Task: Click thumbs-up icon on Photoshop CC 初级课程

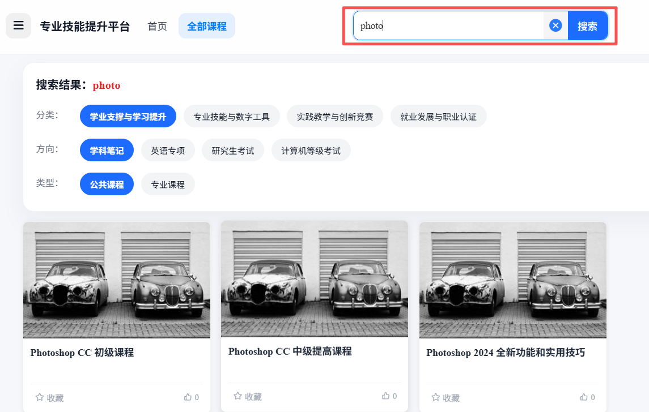Action: point(188,397)
